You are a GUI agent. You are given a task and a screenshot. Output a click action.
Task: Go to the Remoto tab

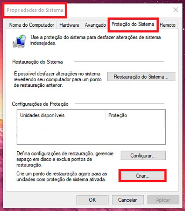[167, 25]
